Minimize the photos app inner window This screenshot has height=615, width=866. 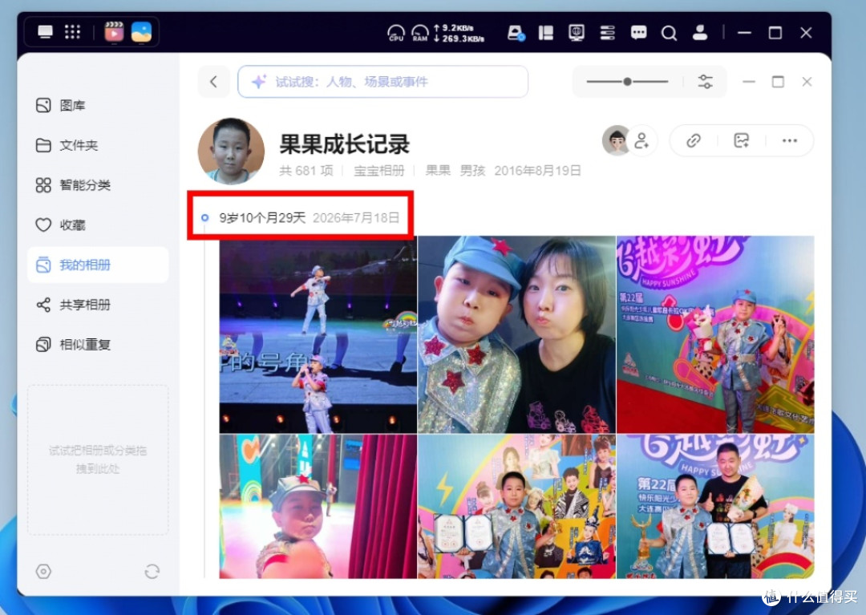(749, 82)
